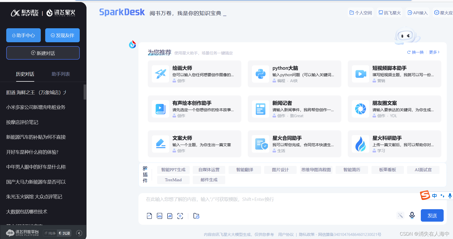
Task: Click the scan text icon below input
Action: coord(180,216)
